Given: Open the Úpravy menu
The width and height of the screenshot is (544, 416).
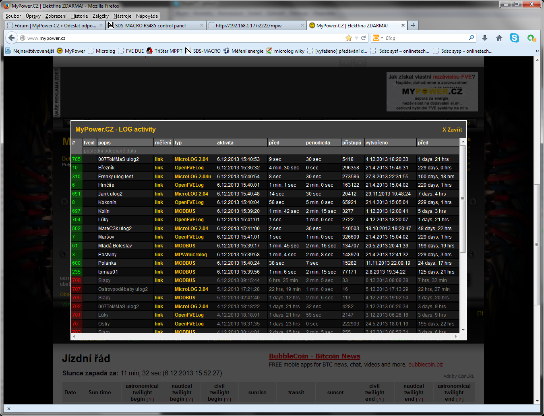Looking at the screenshot, I should (x=33, y=16).
